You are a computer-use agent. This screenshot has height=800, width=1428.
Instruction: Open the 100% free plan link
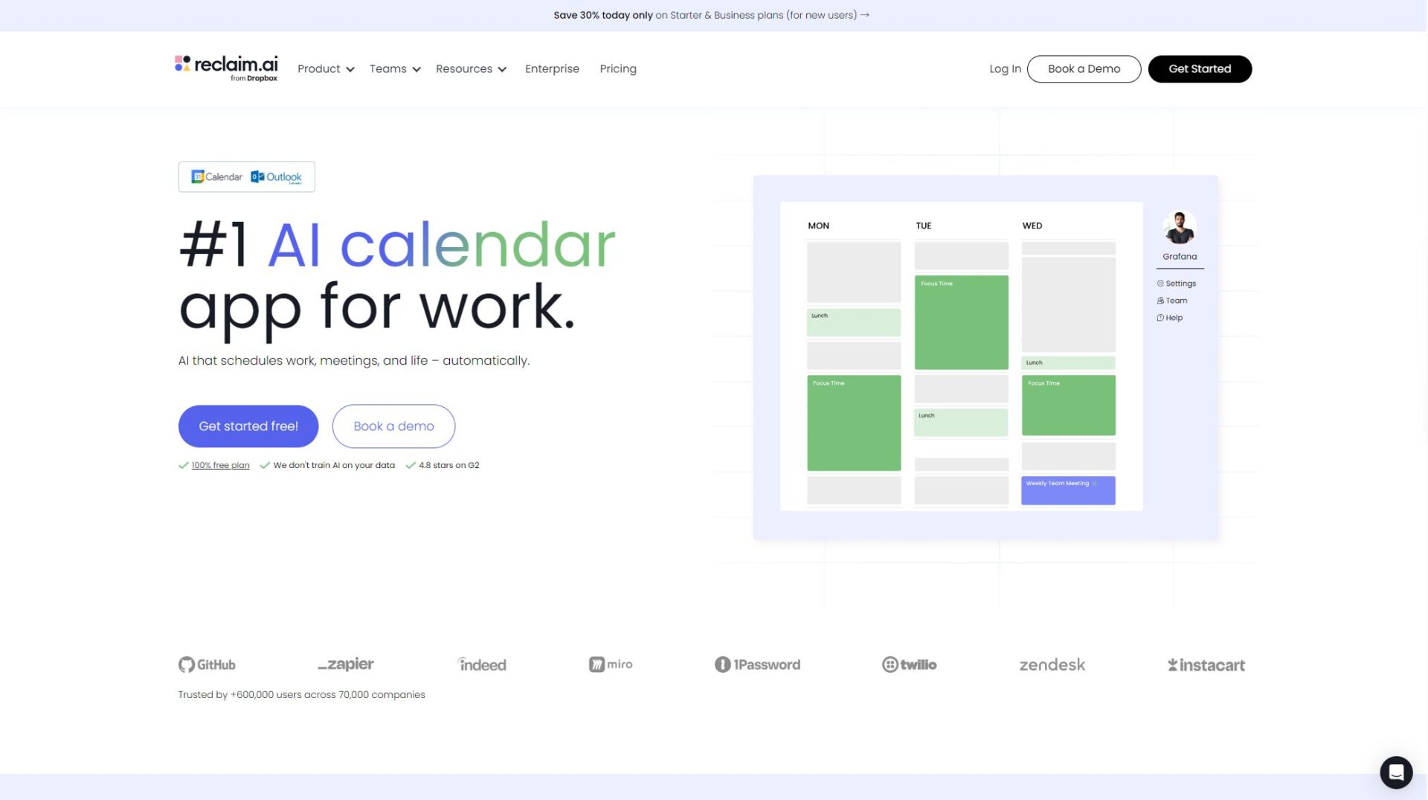point(220,465)
